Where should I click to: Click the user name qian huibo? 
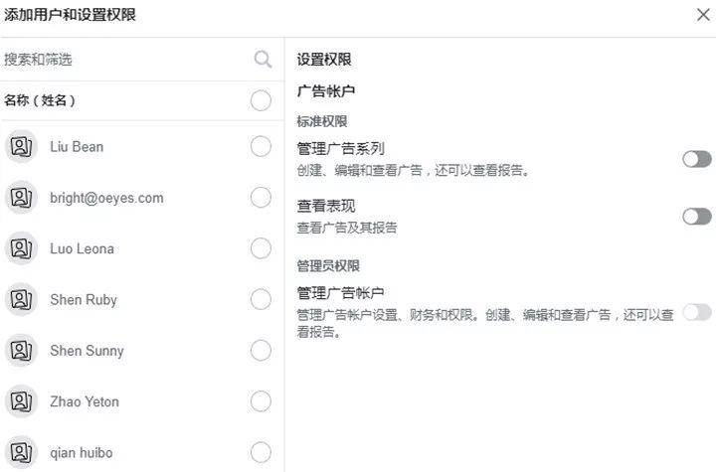[x=81, y=453]
